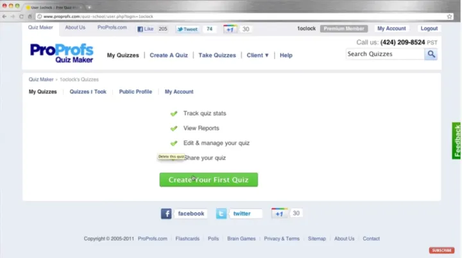
Task: Click the Track quiz stats text
Action: pos(205,113)
